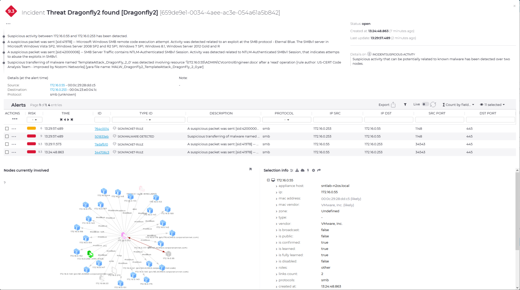Viewport: 520px width, 290px height.
Task: Open actions menu for alert 501833eb row
Action: coord(14,136)
